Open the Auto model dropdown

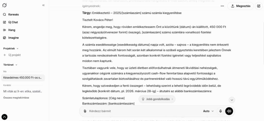click(208, 111)
